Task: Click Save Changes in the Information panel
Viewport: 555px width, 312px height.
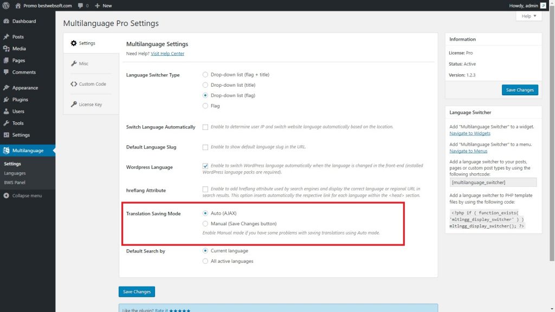Action: pos(520,90)
